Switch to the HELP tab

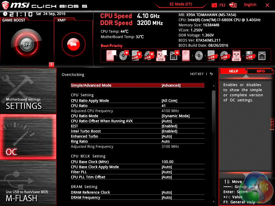233,71
